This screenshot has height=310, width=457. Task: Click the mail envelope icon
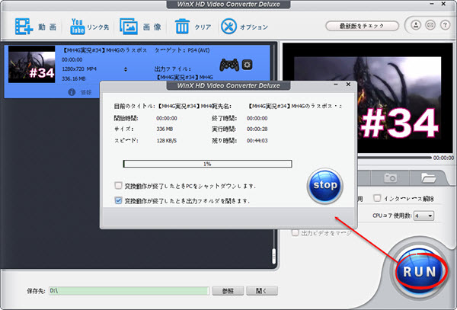coord(430,25)
